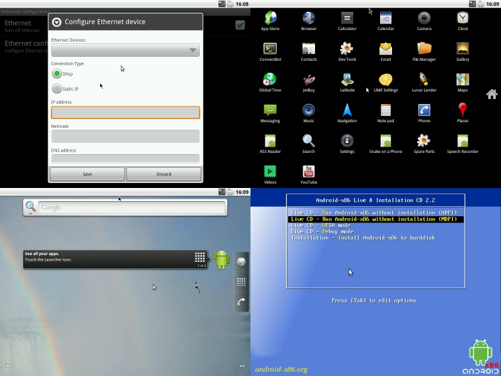Viewport: 501px width, 376px height.
Task: Open the Settings app
Action: tap(347, 144)
